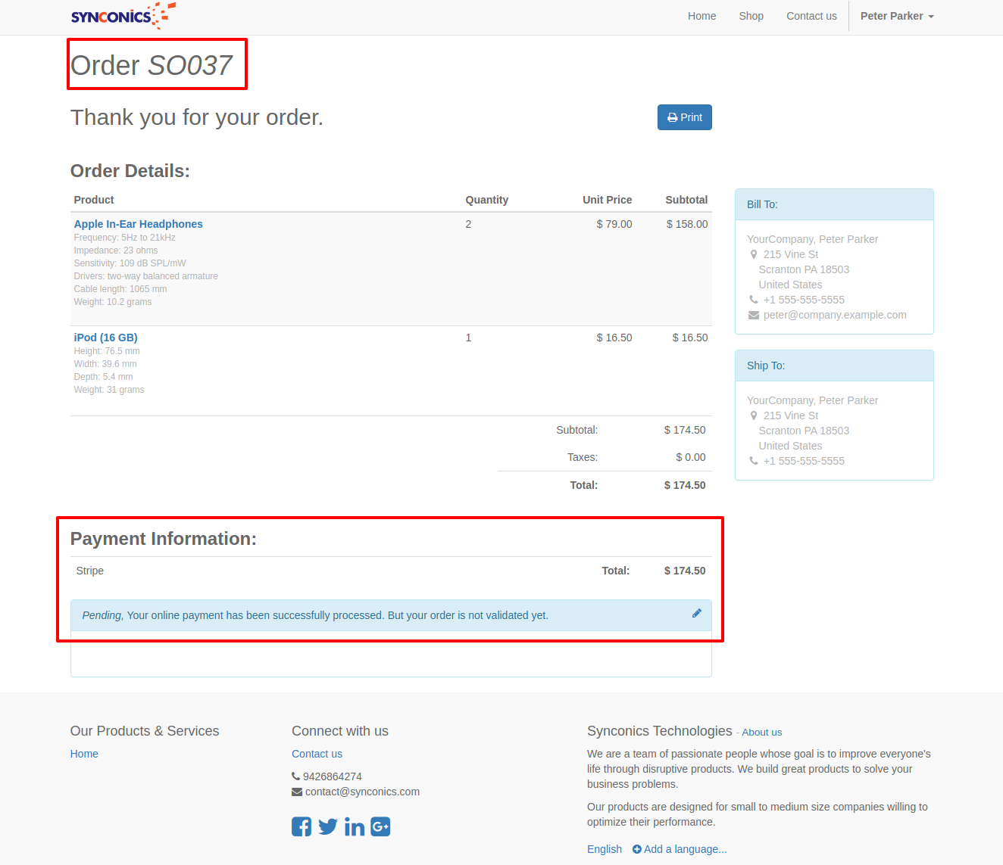Click the Bill To phone icon
The height and width of the screenshot is (865, 1003).
754,300
